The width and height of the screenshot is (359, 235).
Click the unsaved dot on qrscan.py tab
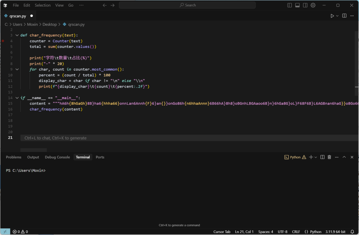tap(32, 16)
